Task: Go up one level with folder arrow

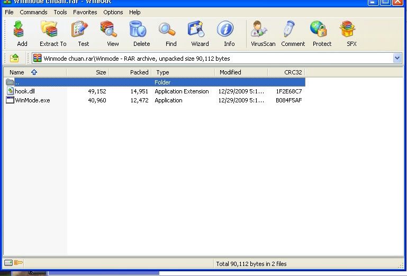Action: click(14, 58)
